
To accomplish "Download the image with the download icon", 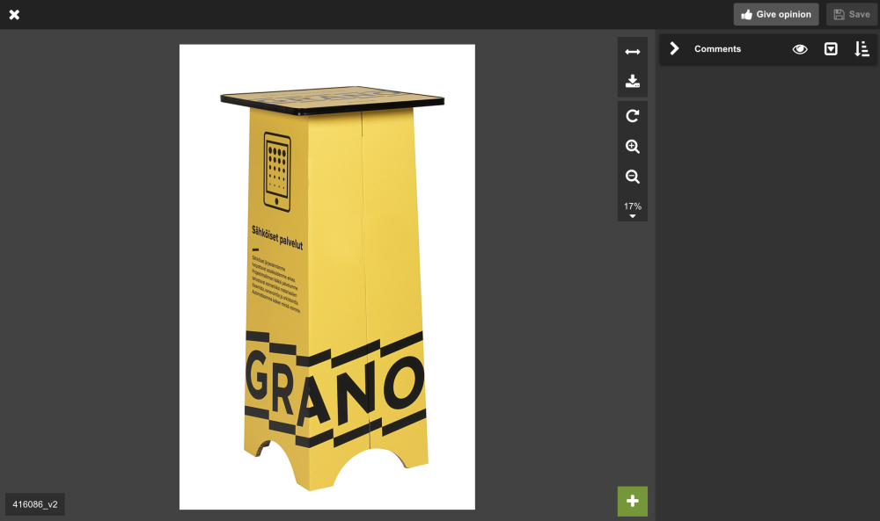I will (x=633, y=81).
